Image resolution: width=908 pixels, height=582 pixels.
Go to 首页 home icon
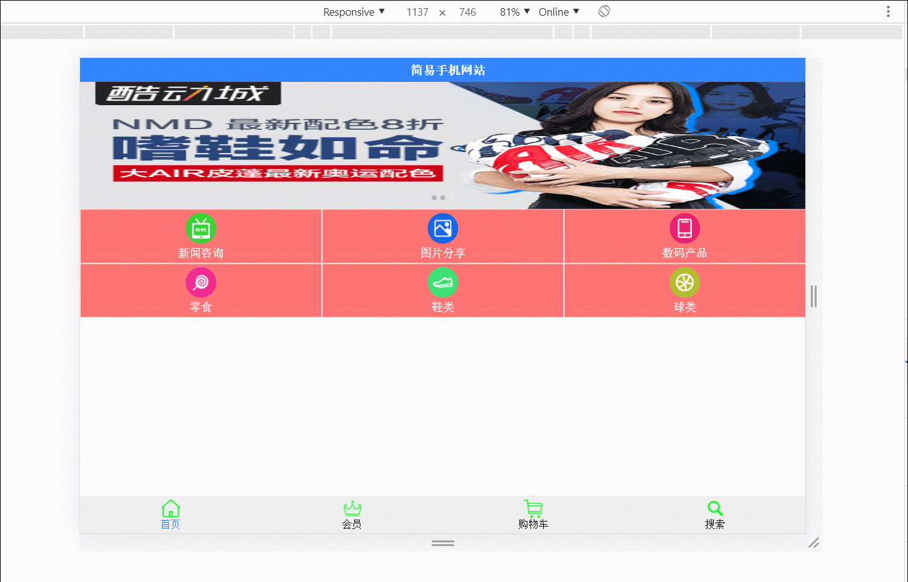point(171,508)
